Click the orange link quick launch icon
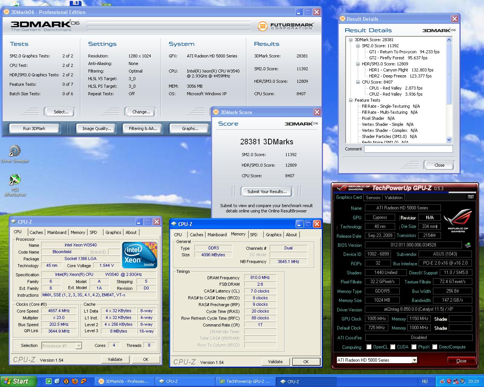The image size is (484, 387). 84,381
